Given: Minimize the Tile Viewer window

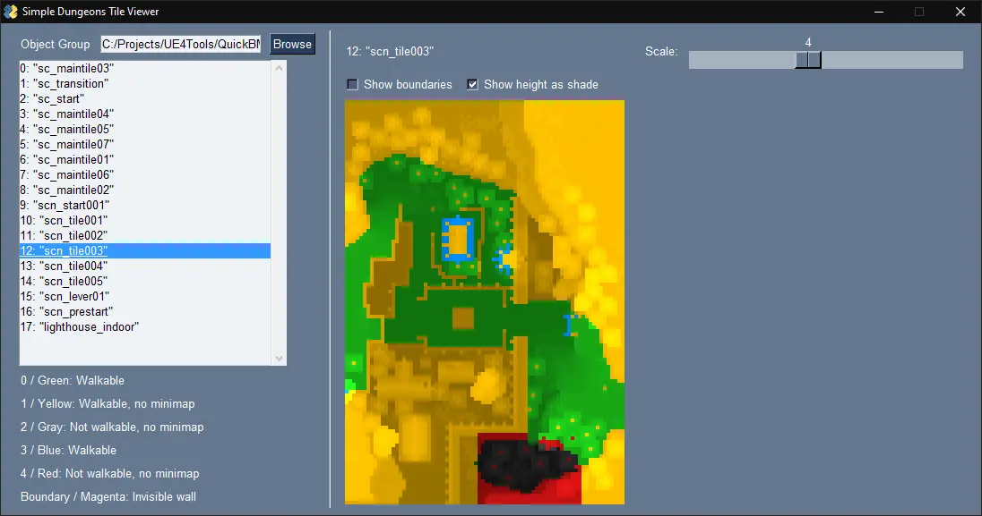Looking at the screenshot, I should click(879, 12).
